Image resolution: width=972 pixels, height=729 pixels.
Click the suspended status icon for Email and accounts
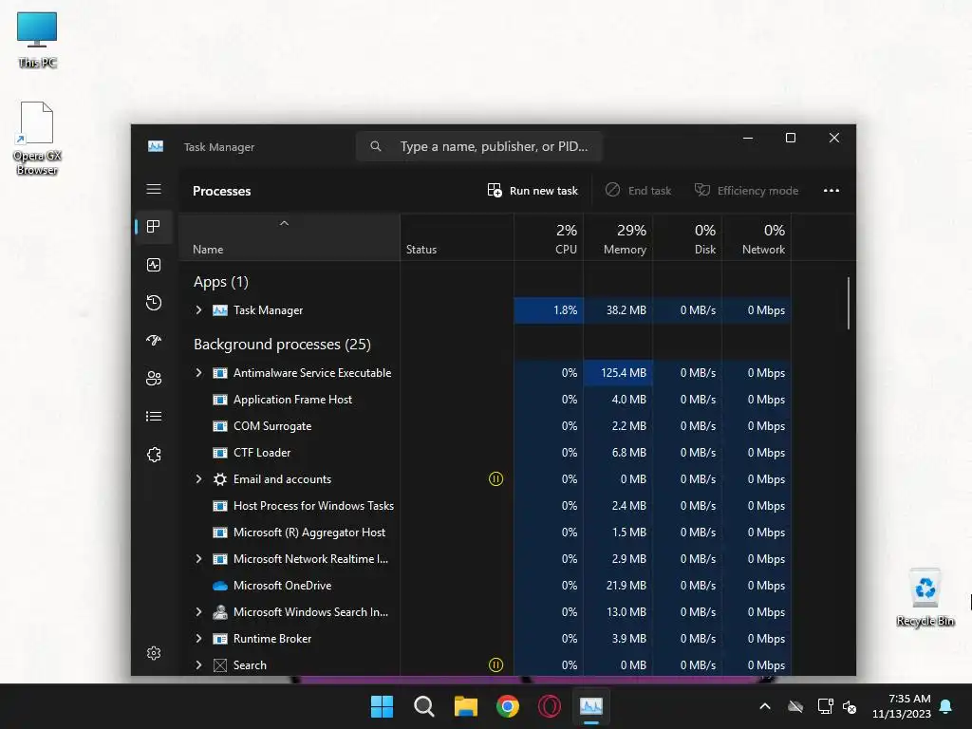495,478
